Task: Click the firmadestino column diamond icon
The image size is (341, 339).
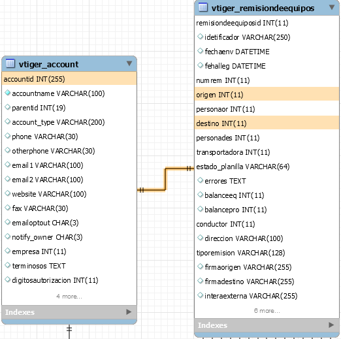Action: pyautogui.click(x=200, y=281)
